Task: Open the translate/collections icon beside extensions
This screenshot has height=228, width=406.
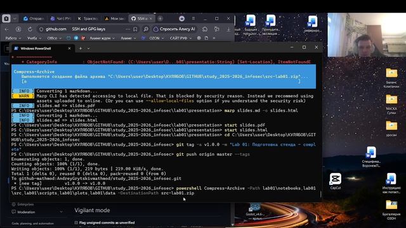Action: point(216,29)
